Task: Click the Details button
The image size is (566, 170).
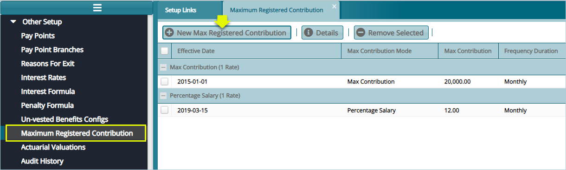Action: [x=323, y=33]
